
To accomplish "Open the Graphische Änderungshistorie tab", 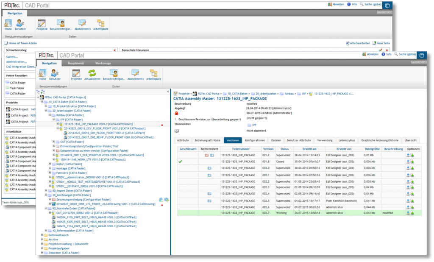I will [x=379, y=140].
